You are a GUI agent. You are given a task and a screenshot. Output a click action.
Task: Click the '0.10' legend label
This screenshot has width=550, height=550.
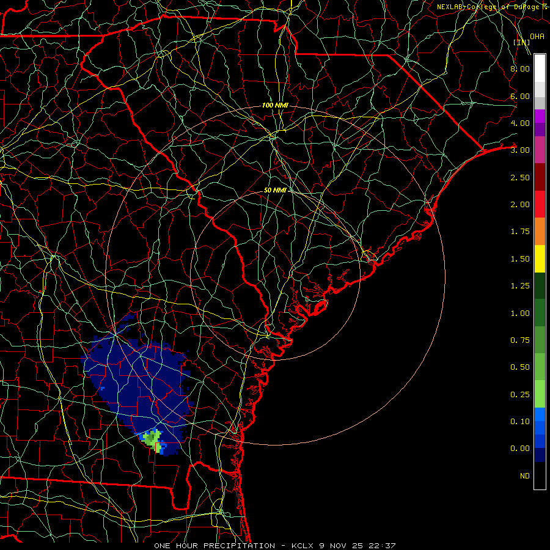click(520, 422)
